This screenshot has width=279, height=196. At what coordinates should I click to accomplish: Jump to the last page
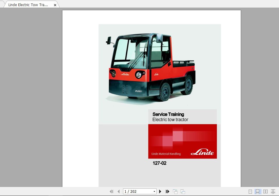click(168, 191)
